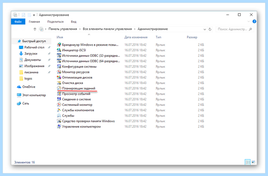Select the Монитор ресурсов icon
Viewport: 268px width, 176px height.
59,72
